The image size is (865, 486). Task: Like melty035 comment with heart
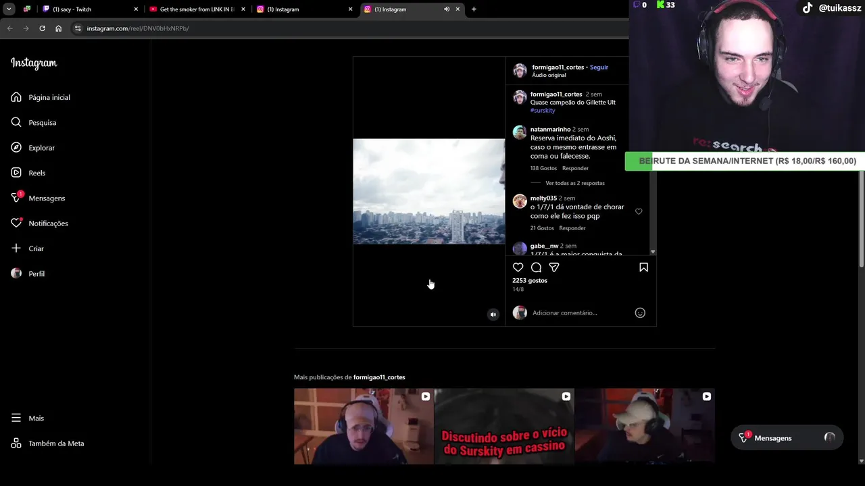(639, 211)
